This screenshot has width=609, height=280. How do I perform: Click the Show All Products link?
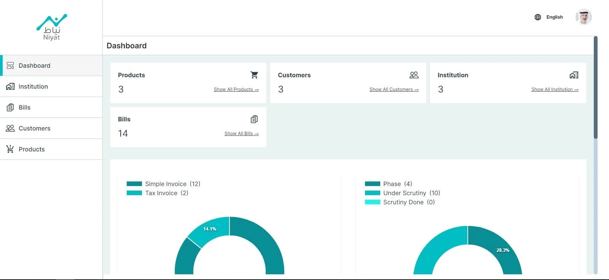point(236,89)
